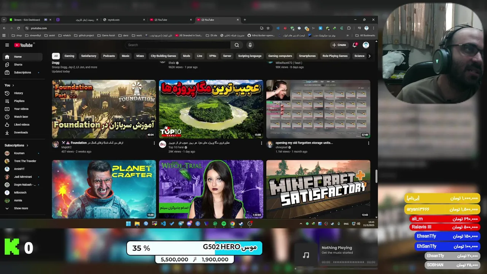Screen dimensions: 487x274
Task: Open Top 10 Farsi channel name link
Action: [x=176, y=147]
